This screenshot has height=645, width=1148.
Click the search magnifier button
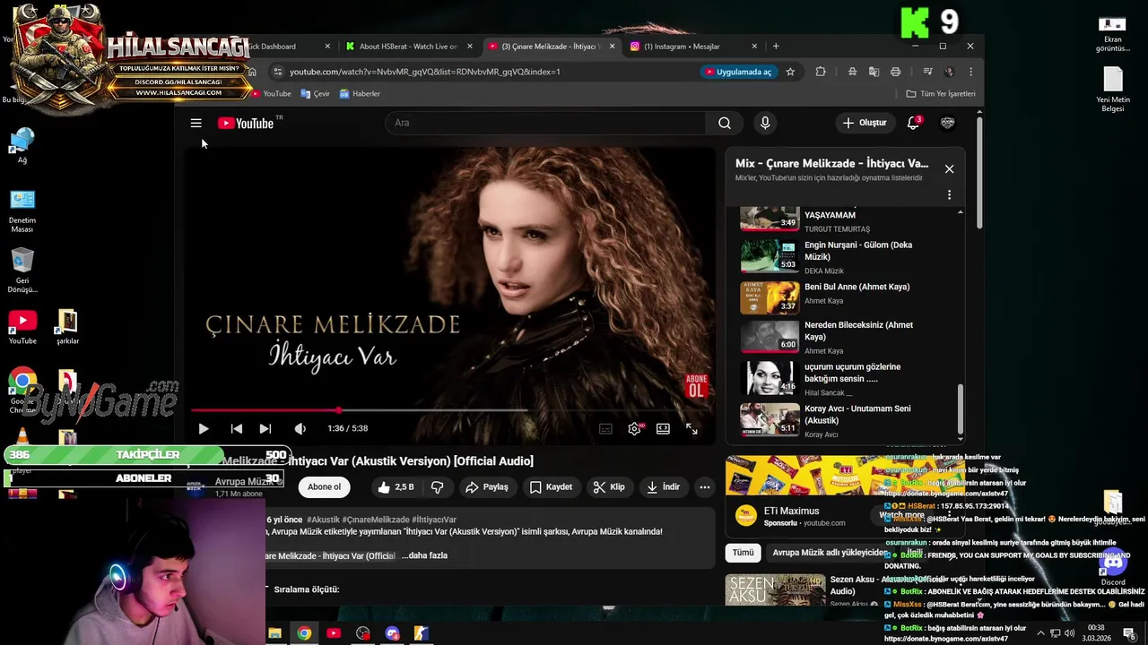pos(724,123)
